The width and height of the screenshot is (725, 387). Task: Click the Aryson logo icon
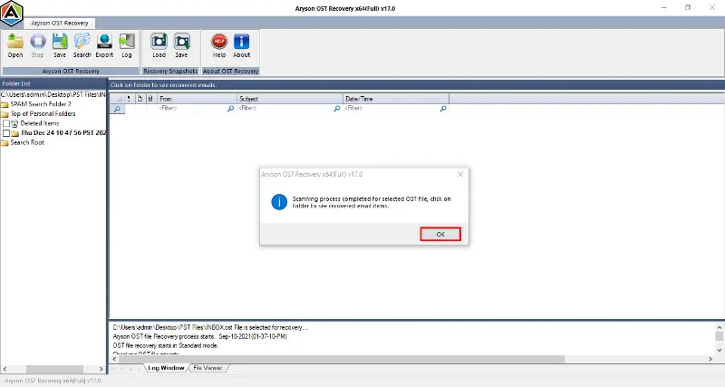pyautogui.click(x=12, y=13)
